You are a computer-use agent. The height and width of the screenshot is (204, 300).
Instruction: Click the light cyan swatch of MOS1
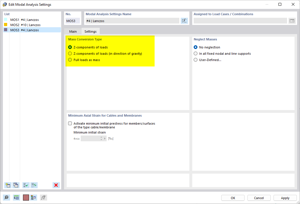(6, 19)
